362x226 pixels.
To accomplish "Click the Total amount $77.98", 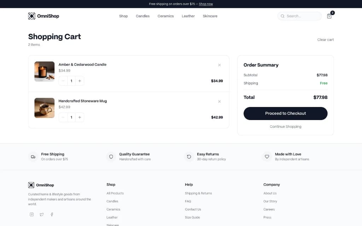I will click(320, 97).
